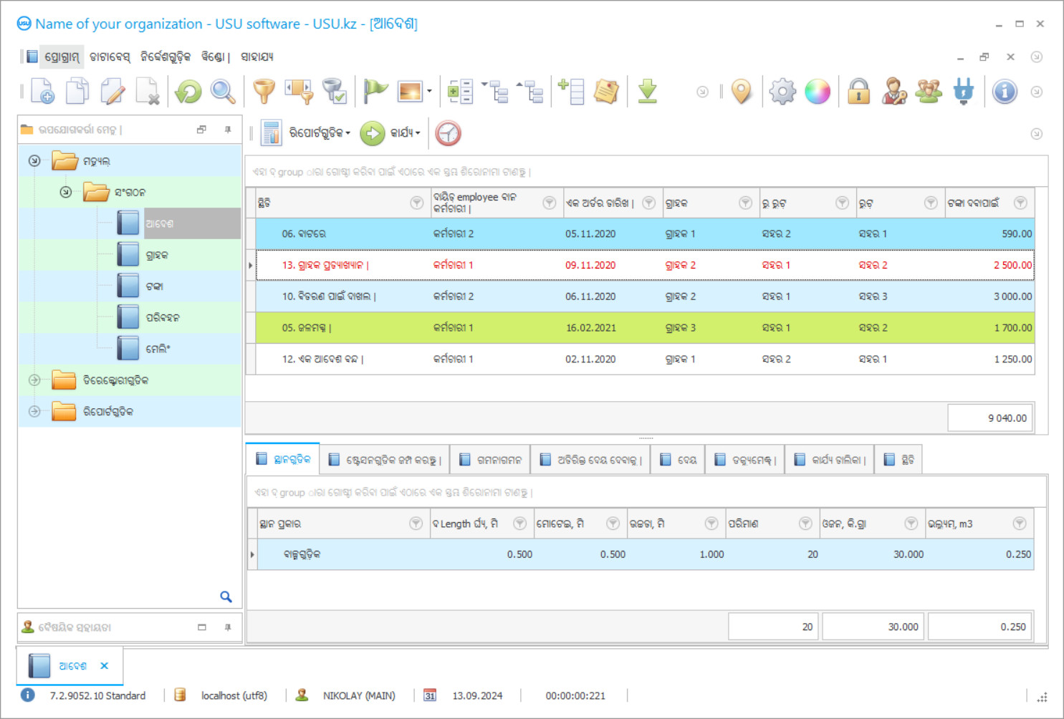Open search with the magnifying glass toolbar icon
Image resolution: width=1064 pixels, height=719 pixels.
(x=223, y=92)
